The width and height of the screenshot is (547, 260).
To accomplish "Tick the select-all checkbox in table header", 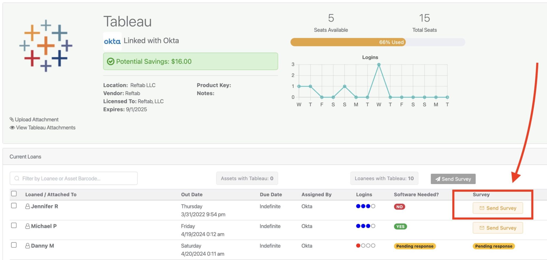I will (14, 194).
